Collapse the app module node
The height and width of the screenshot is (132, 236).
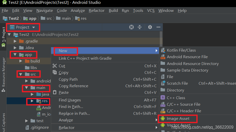tap(15, 54)
